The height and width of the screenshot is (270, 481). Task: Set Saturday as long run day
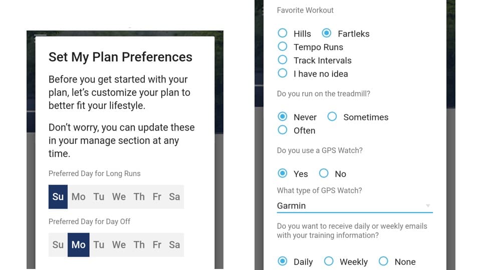tap(174, 197)
